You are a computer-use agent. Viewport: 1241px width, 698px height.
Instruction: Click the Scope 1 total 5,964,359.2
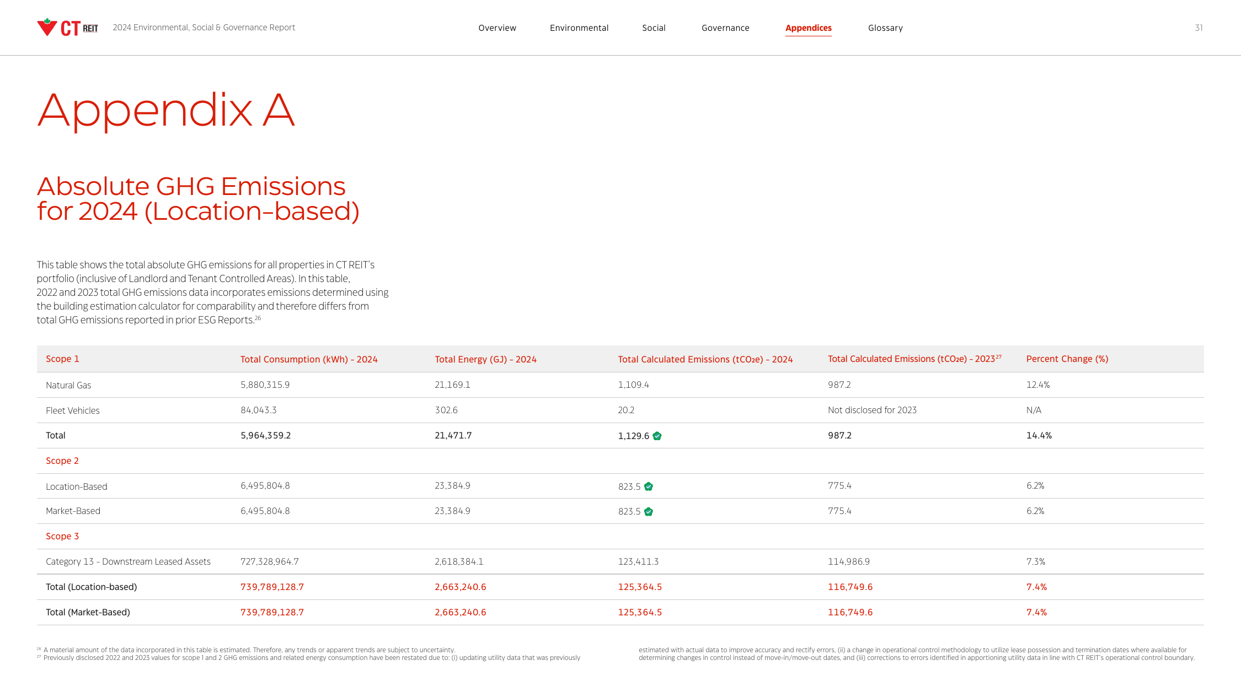click(x=265, y=435)
